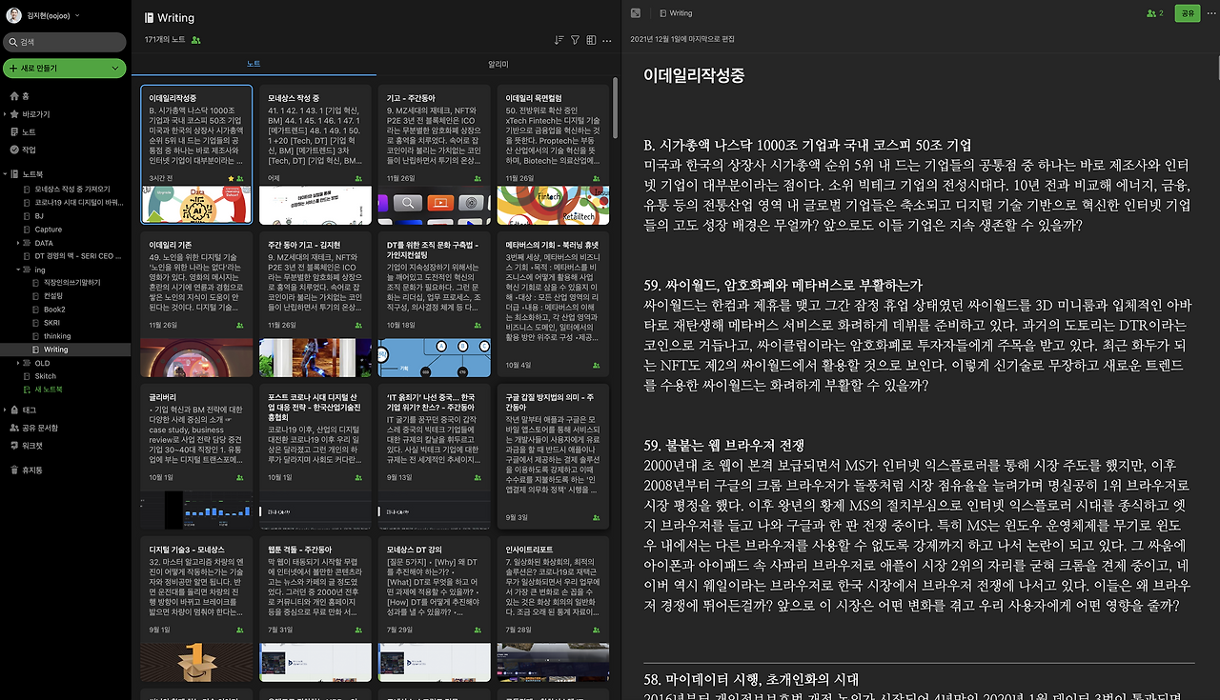Viewport: 1220px width, 700px height.
Task: Collapse the ing notebook stack
Action: point(19,270)
